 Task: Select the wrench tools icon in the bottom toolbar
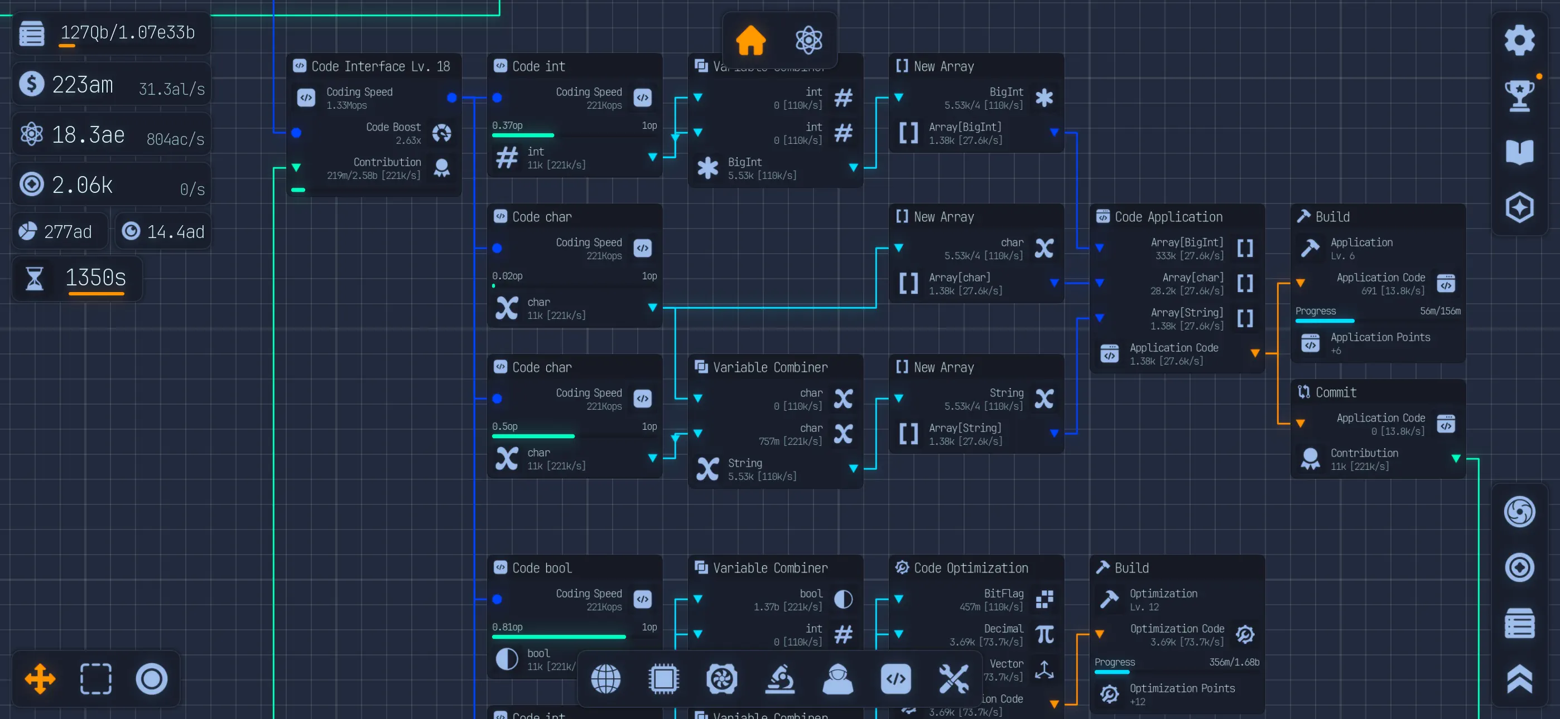tap(955, 679)
